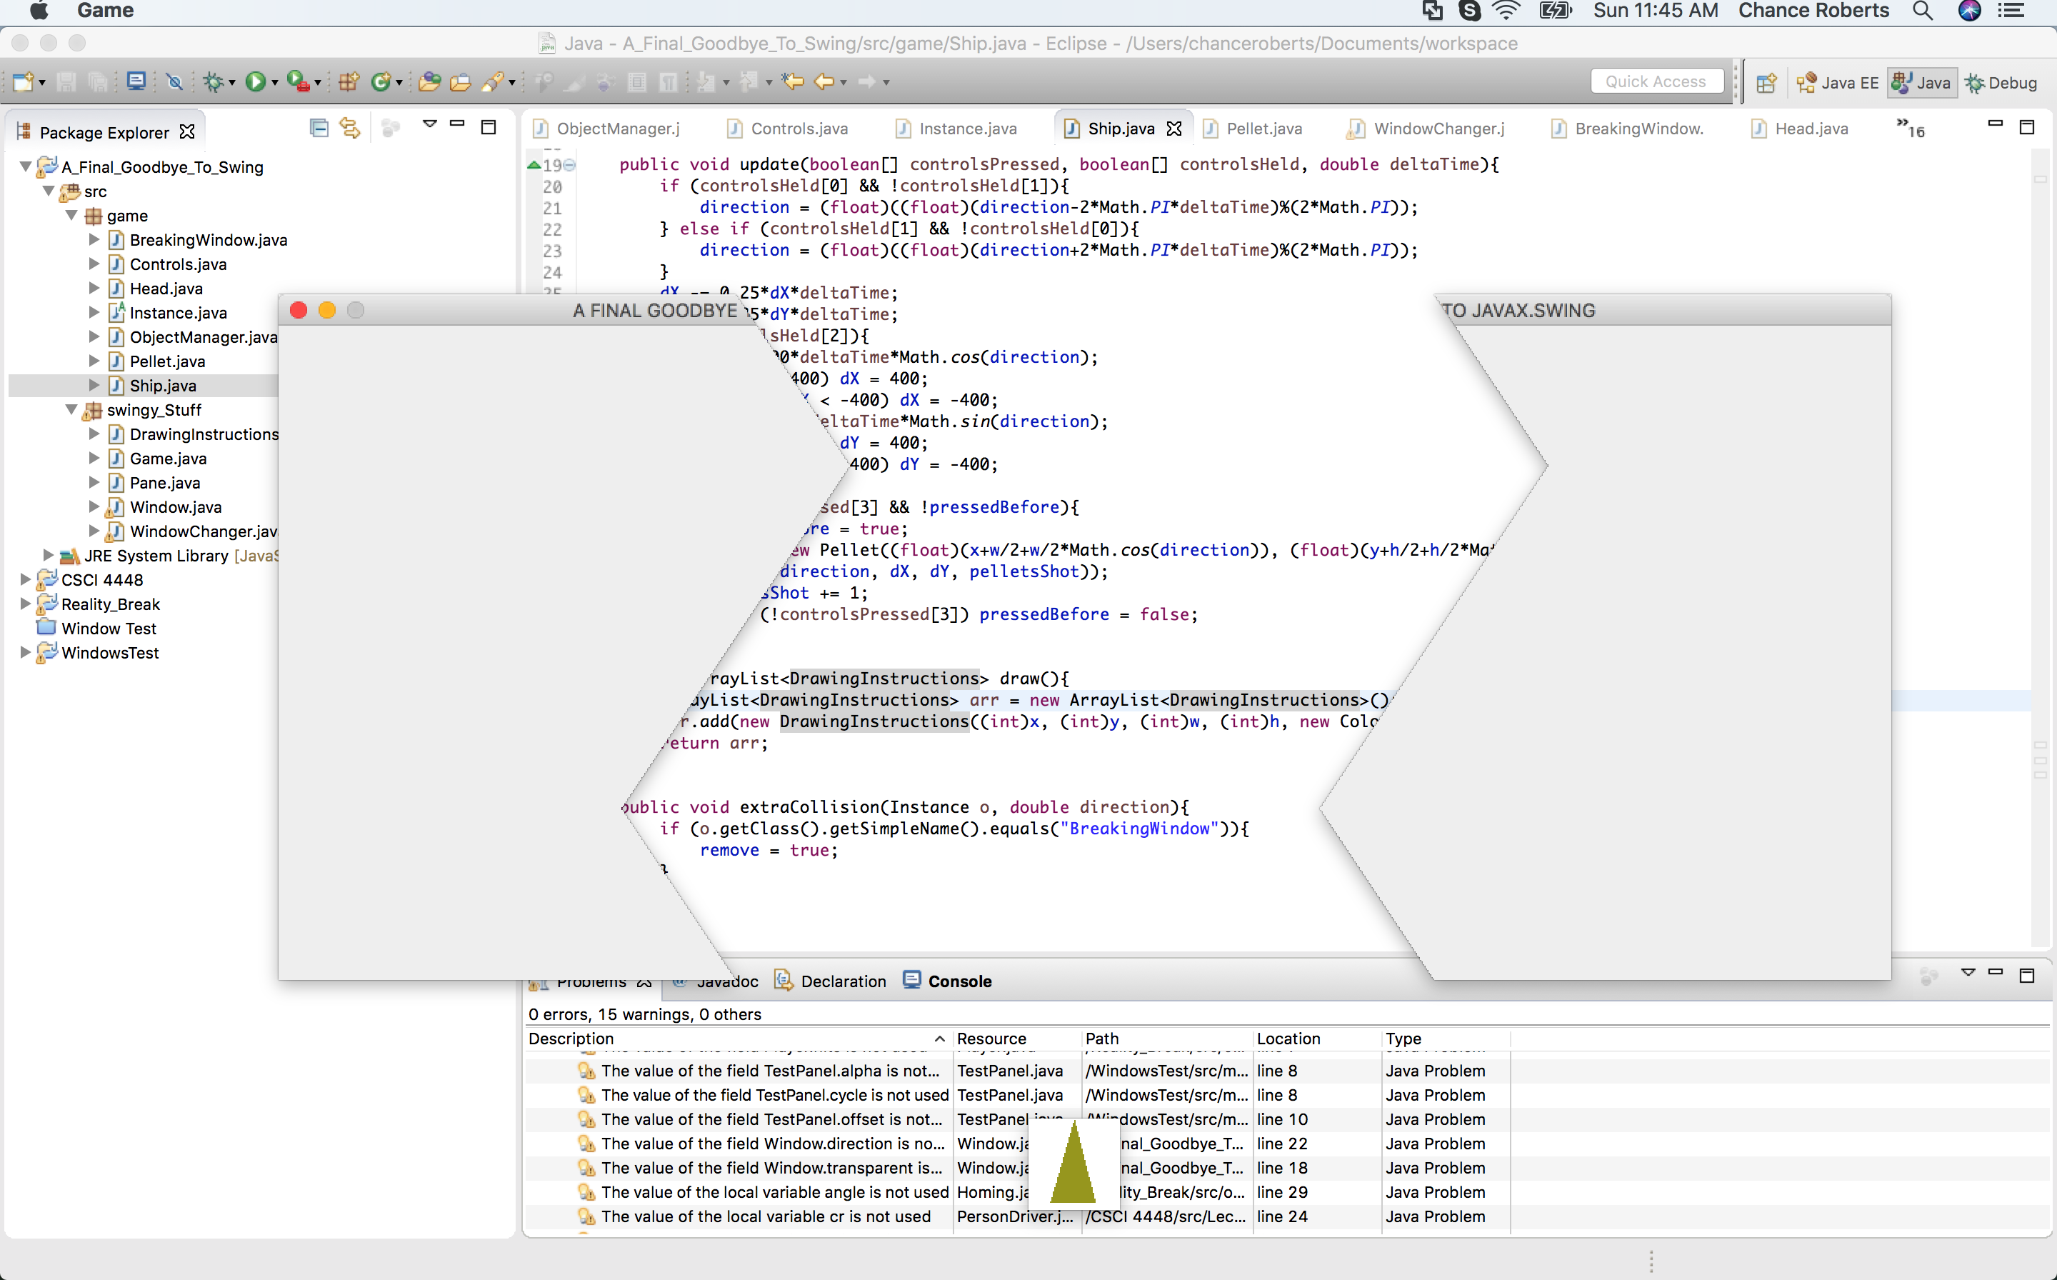Click the Open Perspective icon
Screen dimensions: 2057x1280
(1766, 83)
